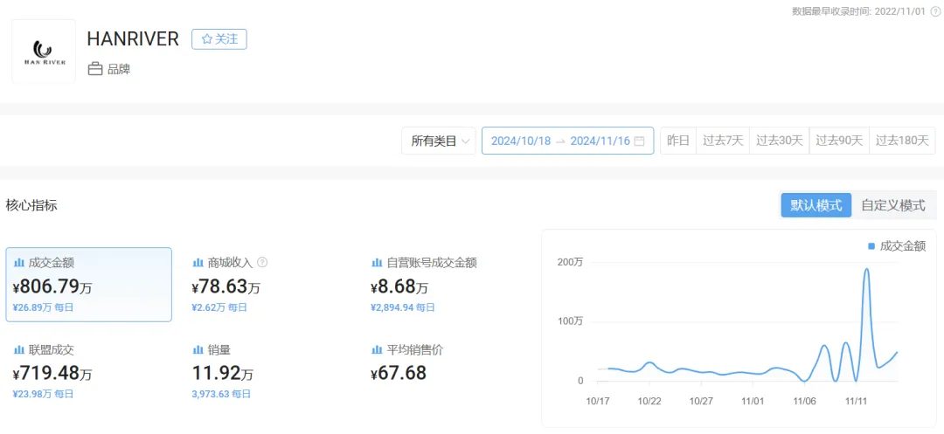Select the 联盟成交 metric
Screen dimensions: 944x434
[x=52, y=350]
